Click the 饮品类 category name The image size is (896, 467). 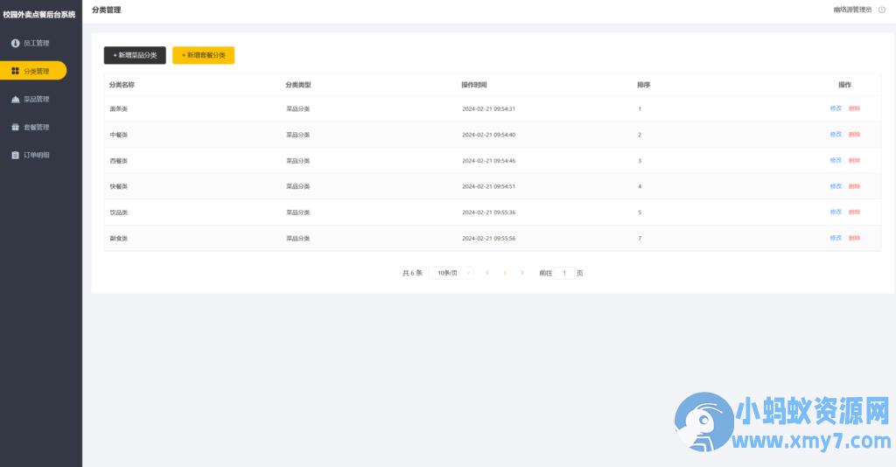(119, 213)
